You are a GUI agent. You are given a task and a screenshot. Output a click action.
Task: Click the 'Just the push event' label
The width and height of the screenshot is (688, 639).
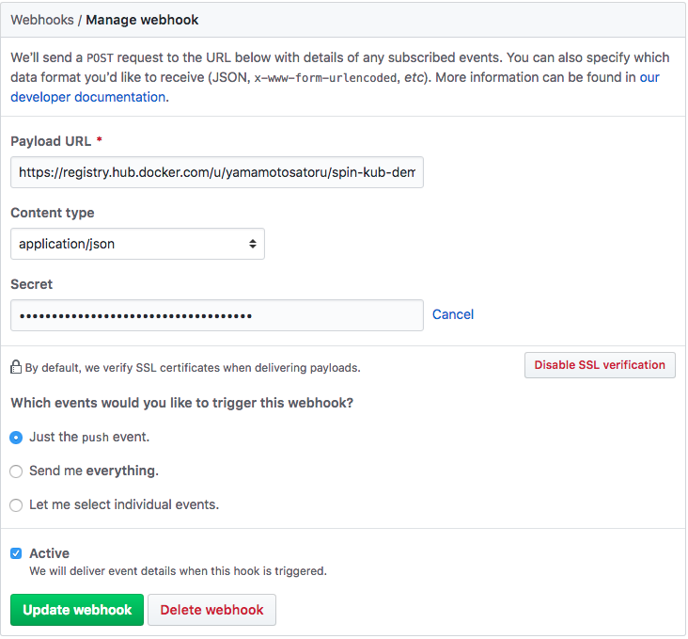(89, 438)
